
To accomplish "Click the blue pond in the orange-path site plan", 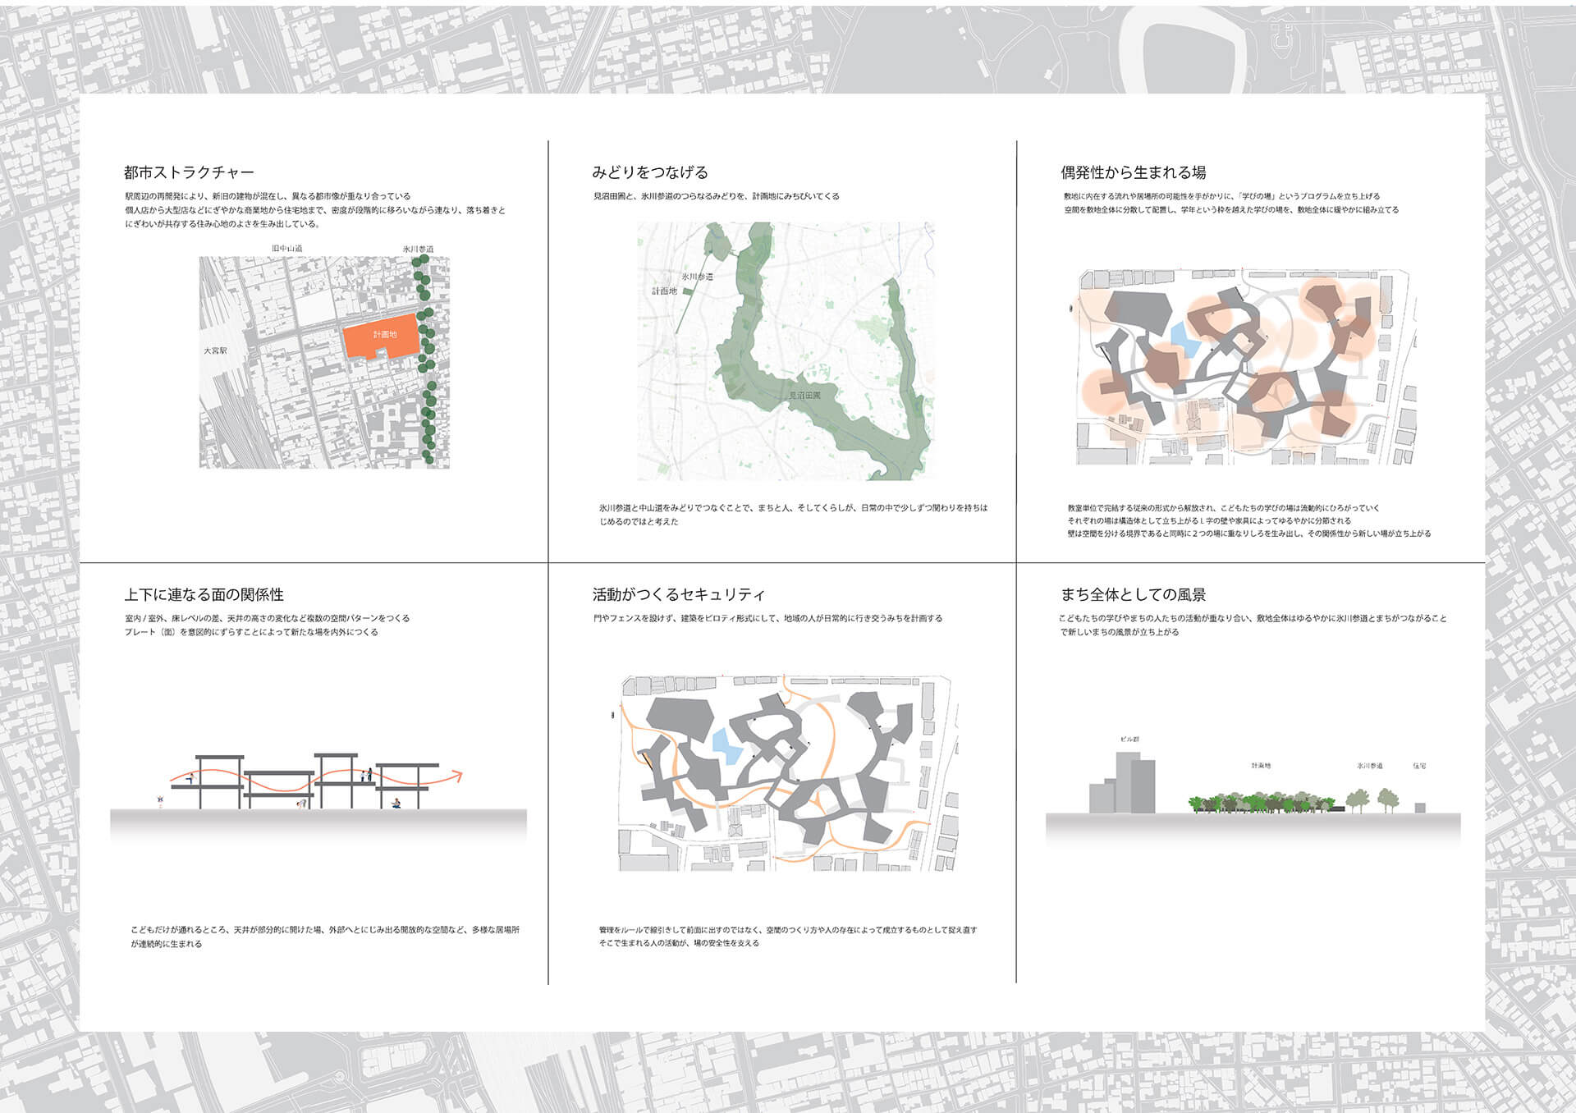I will pyautogui.click(x=726, y=746).
